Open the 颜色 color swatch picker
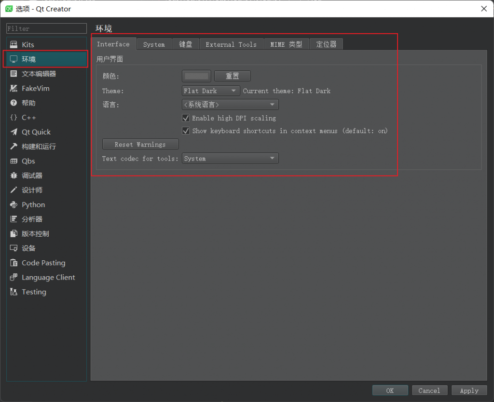Viewport: 494px width, 402px height. pos(196,76)
